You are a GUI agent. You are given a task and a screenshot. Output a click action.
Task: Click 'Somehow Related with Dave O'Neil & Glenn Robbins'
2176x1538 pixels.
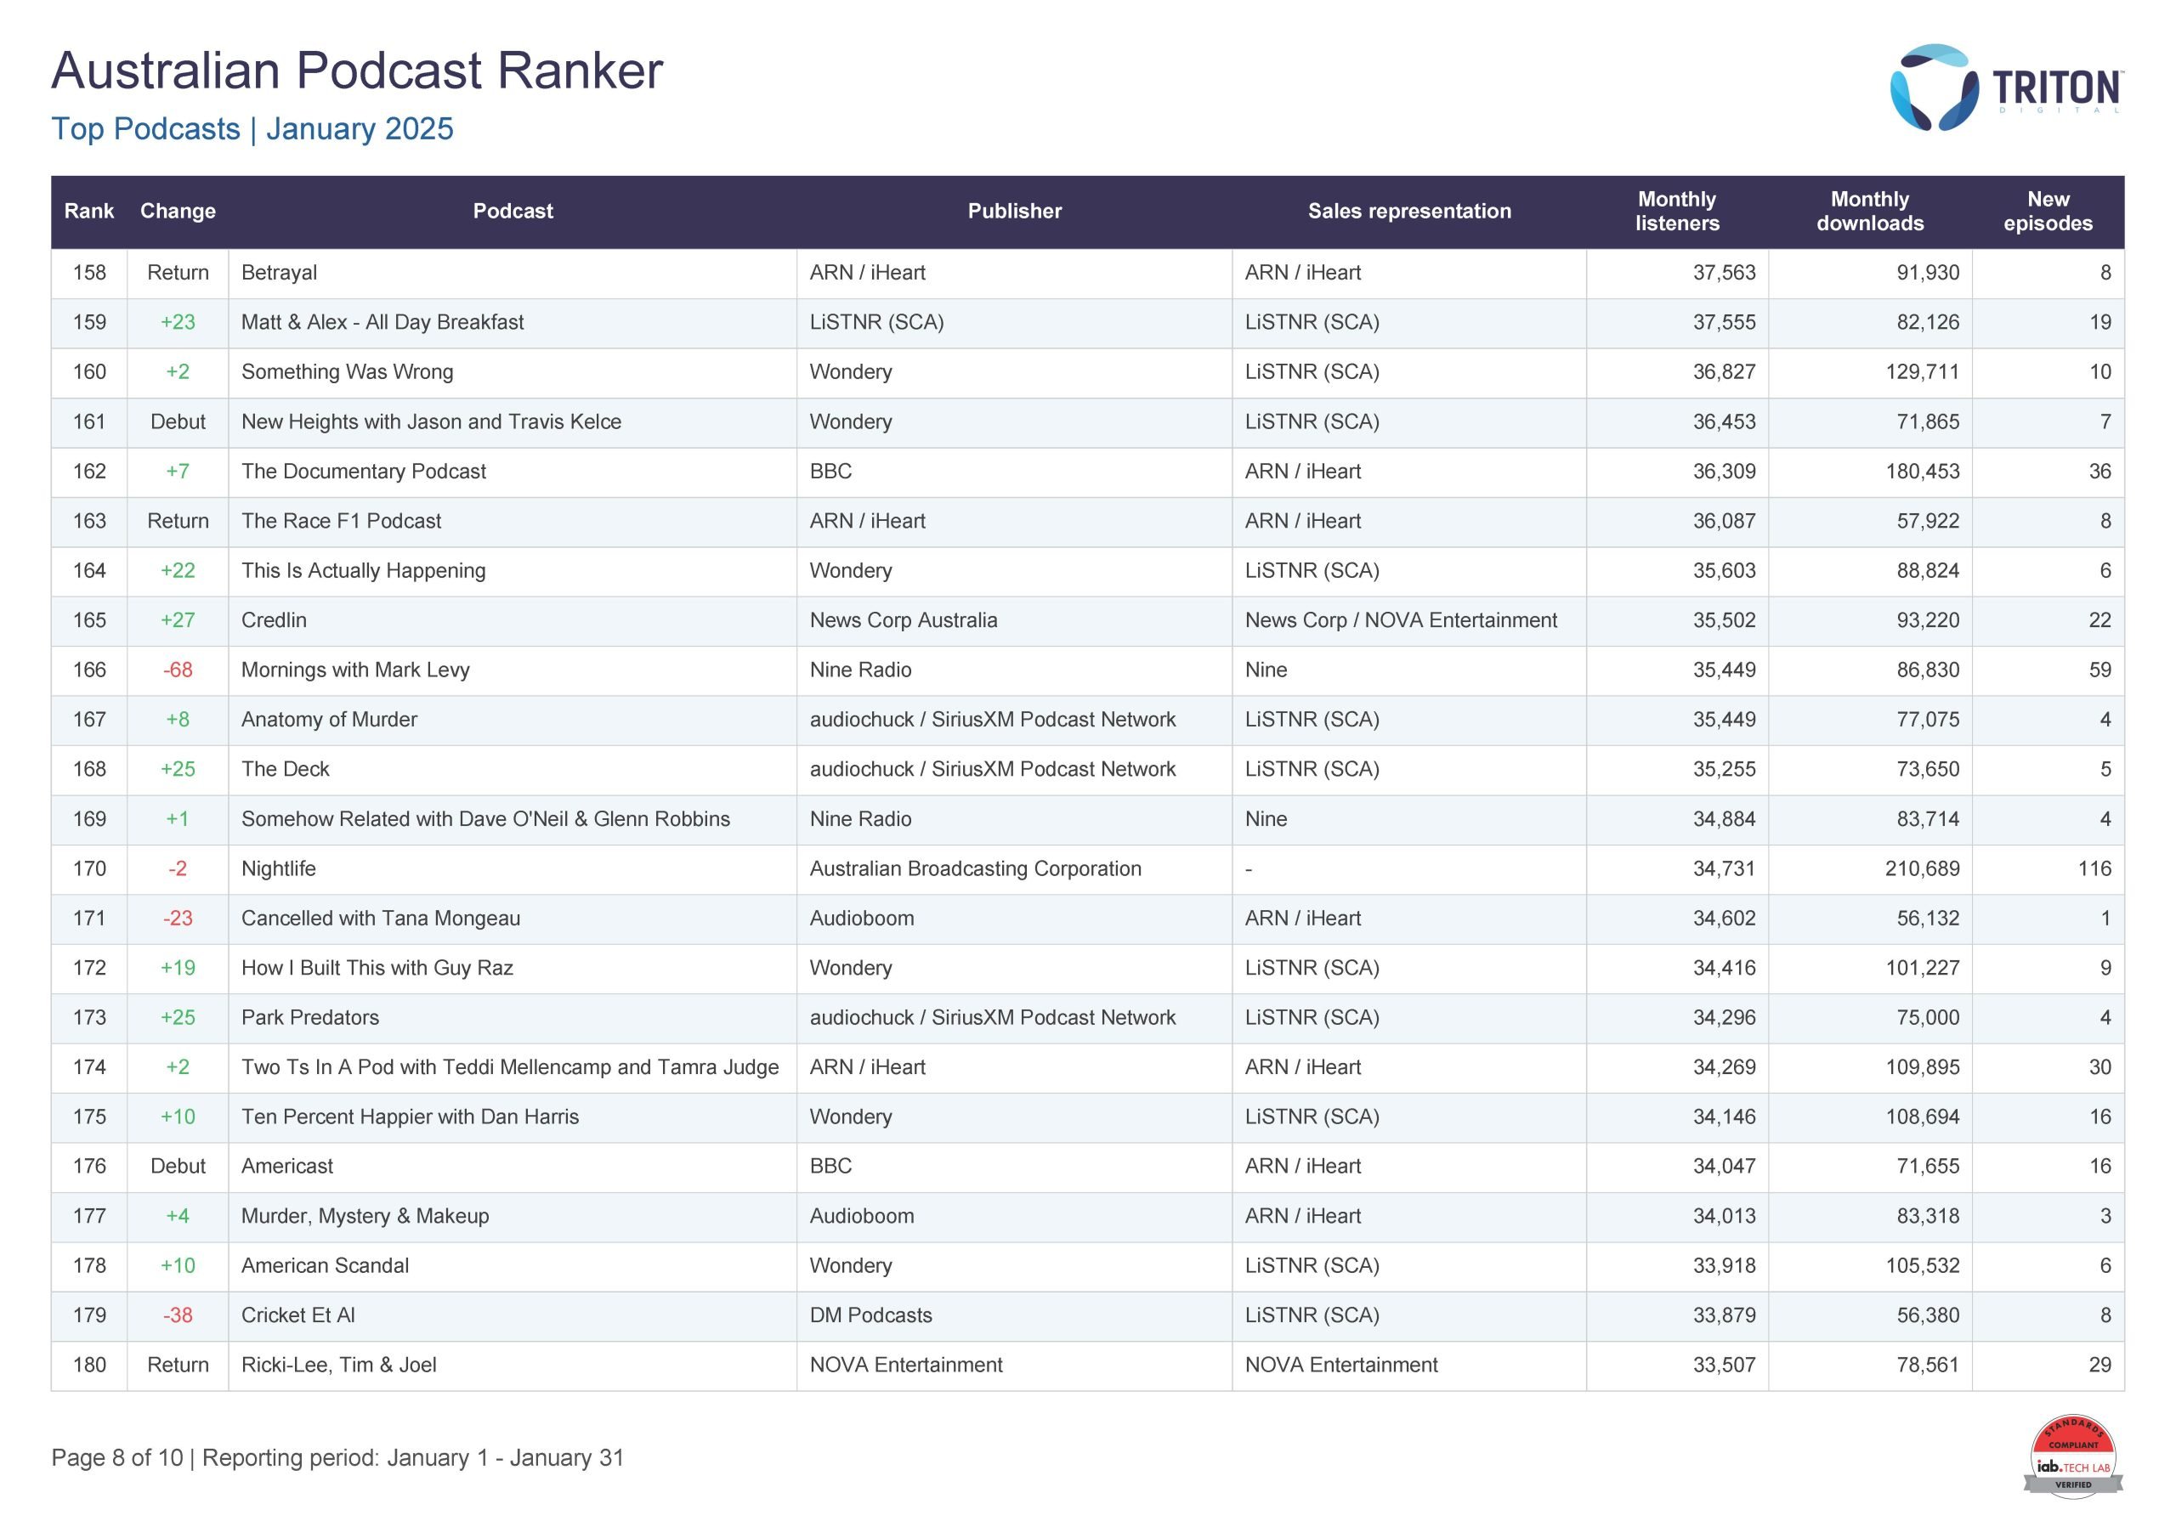point(485,820)
